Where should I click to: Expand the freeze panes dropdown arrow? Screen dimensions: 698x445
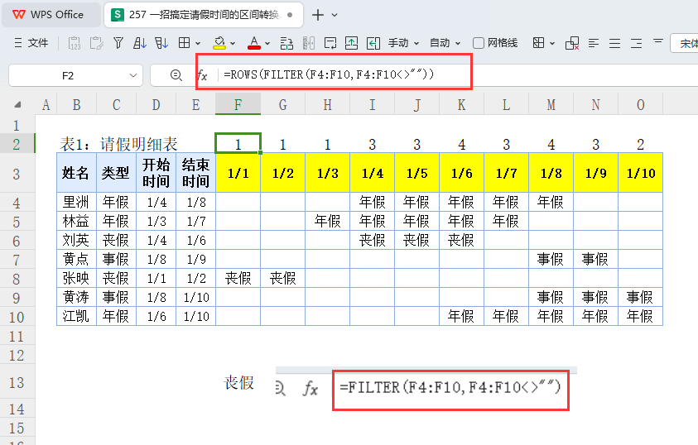point(552,44)
